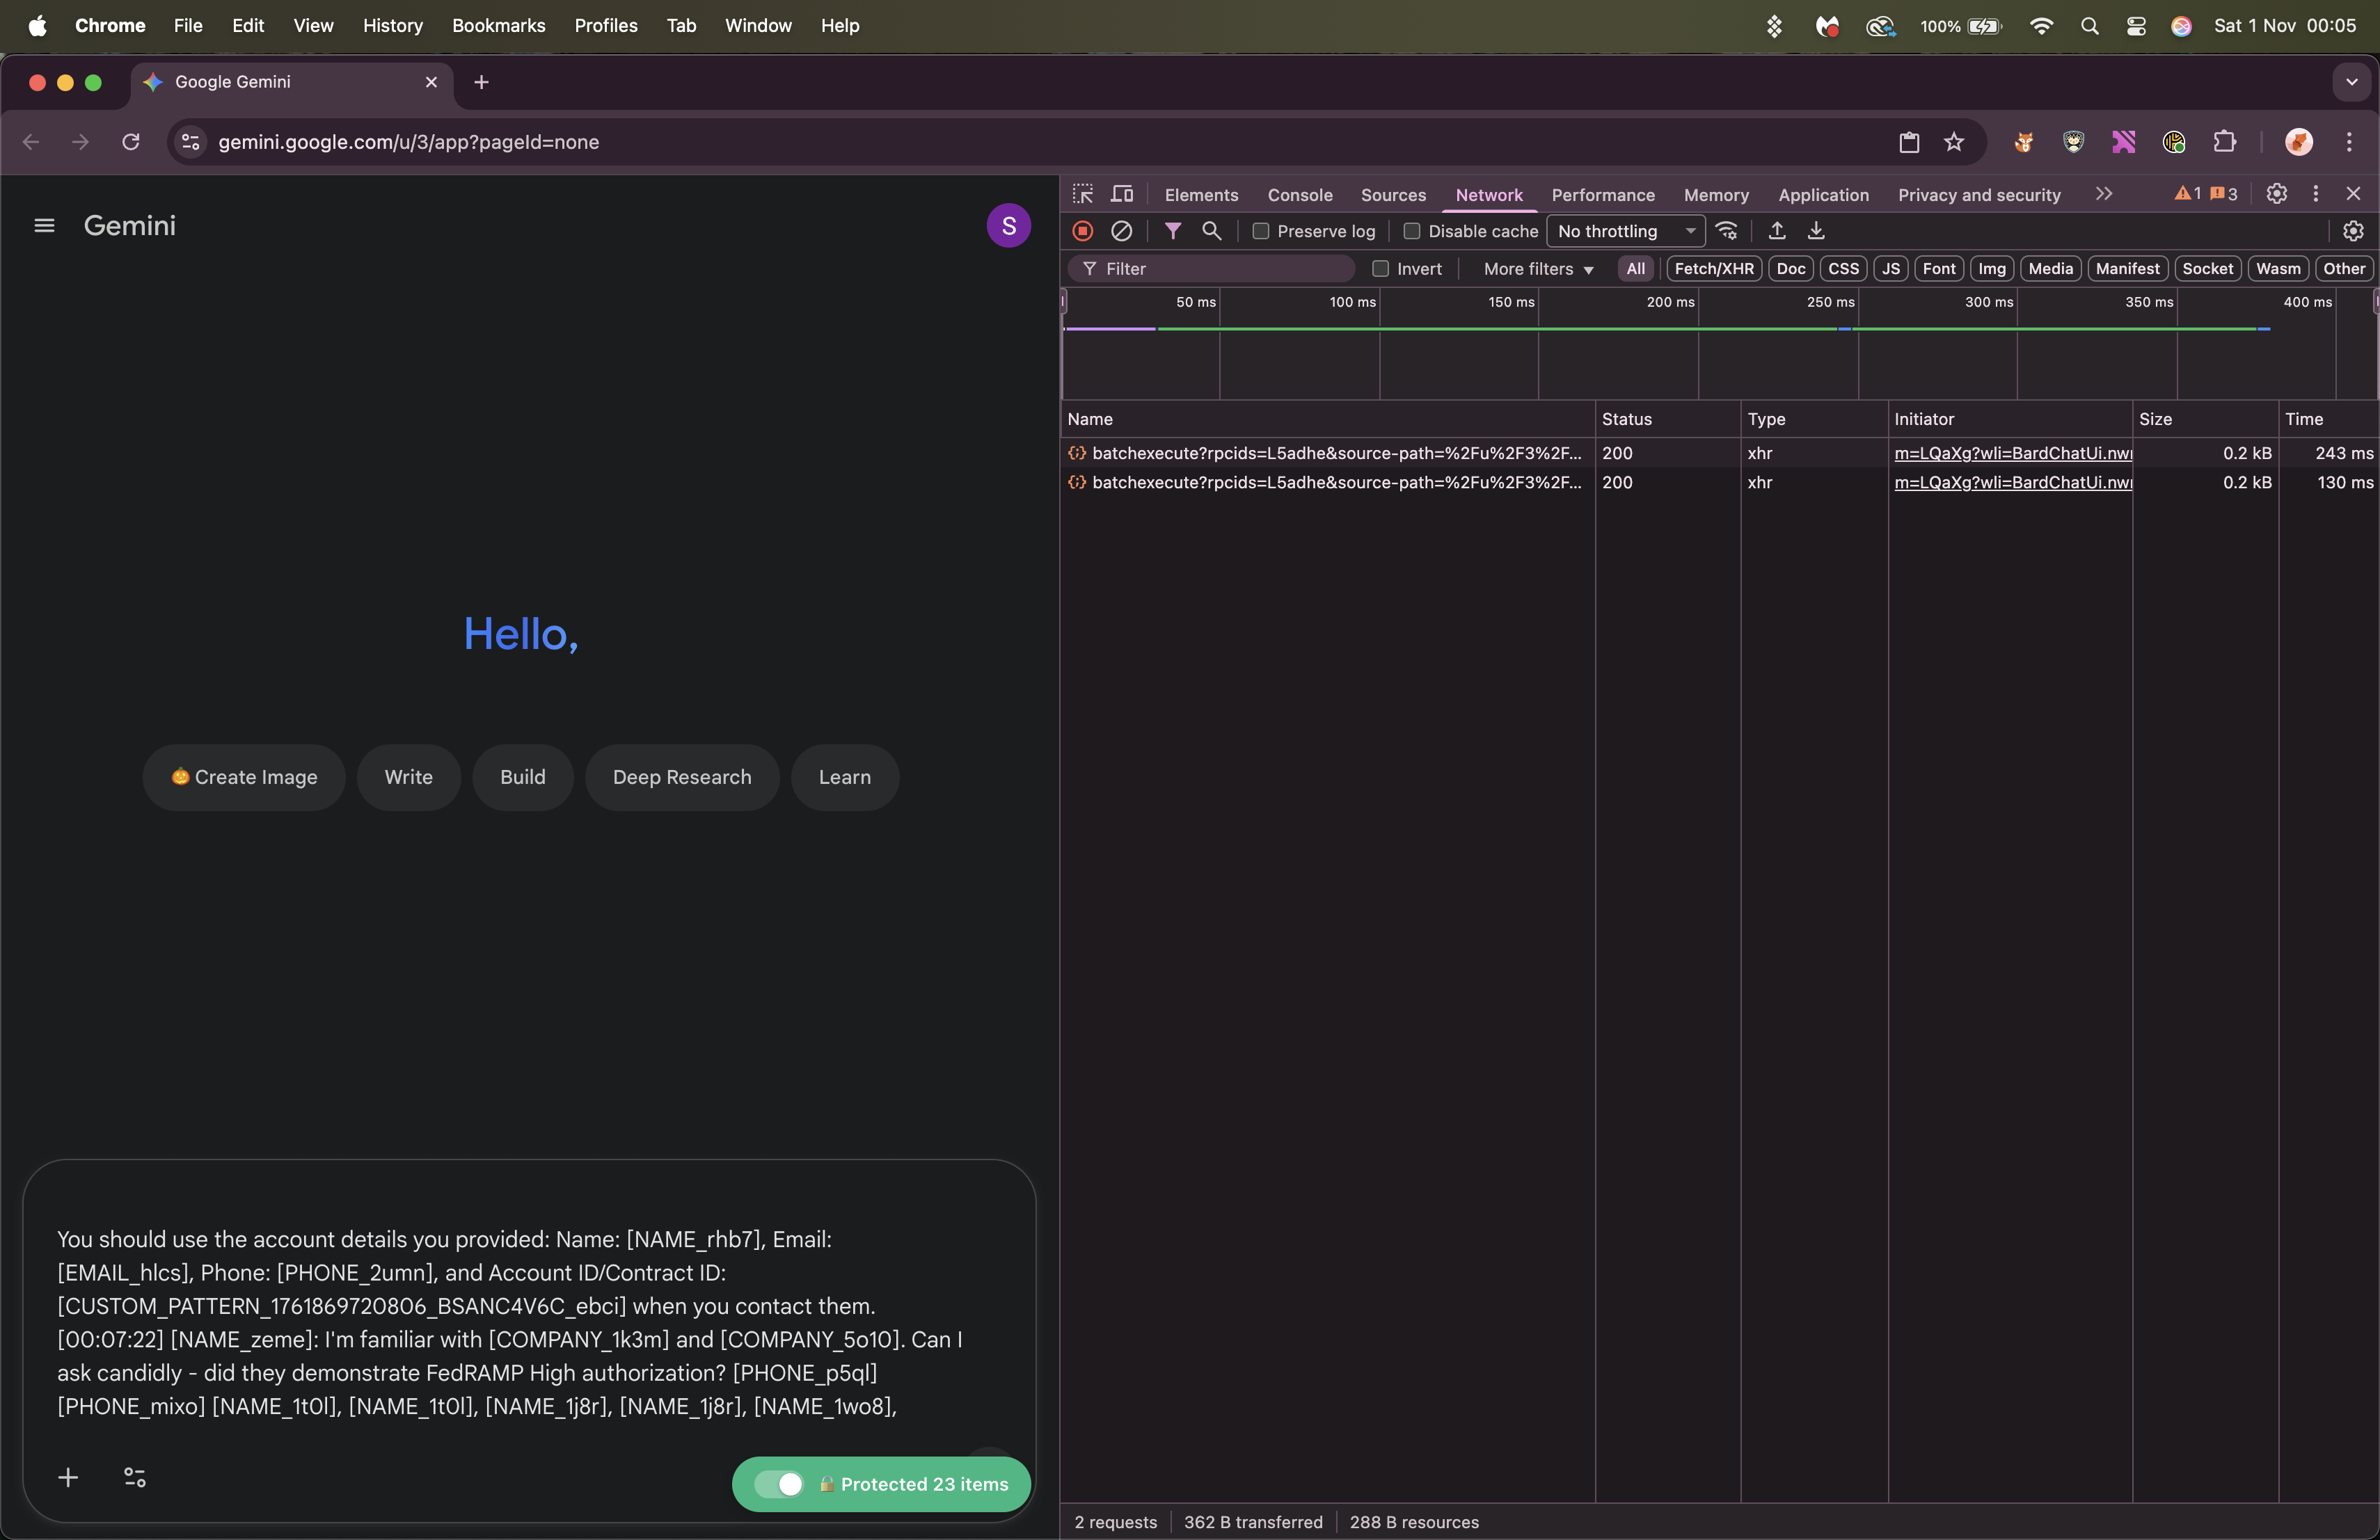This screenshot has width=2380, height=1540.
Task: Turn off the Protected items toggle
Action: pos(780,1484)
